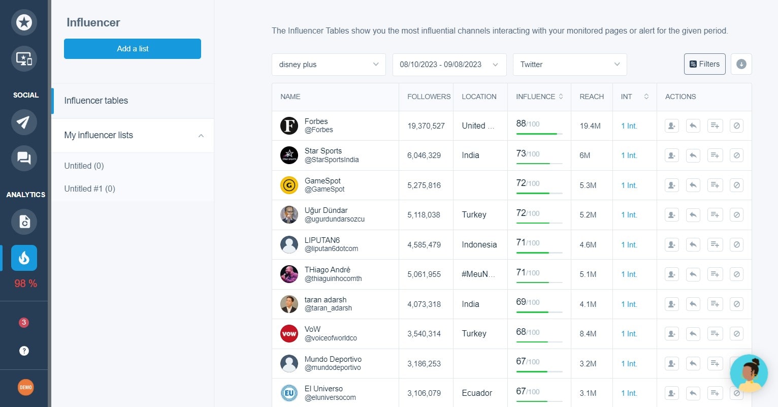
Task: Open the support chat avatar bubble
Action: (749, 373)
